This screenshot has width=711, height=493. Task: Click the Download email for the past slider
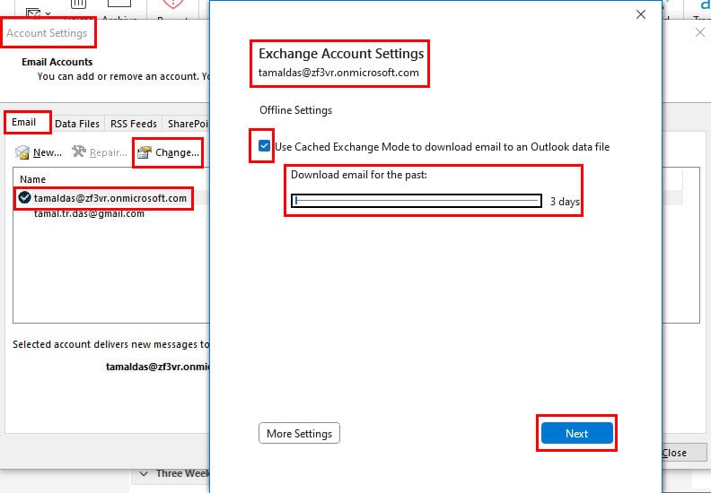tap(417, 201)
